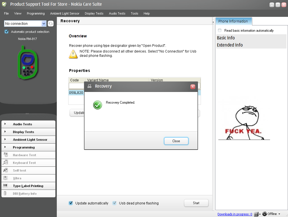
Task: Open the Ambient Light Sensor menu
Action: point(65,13)
